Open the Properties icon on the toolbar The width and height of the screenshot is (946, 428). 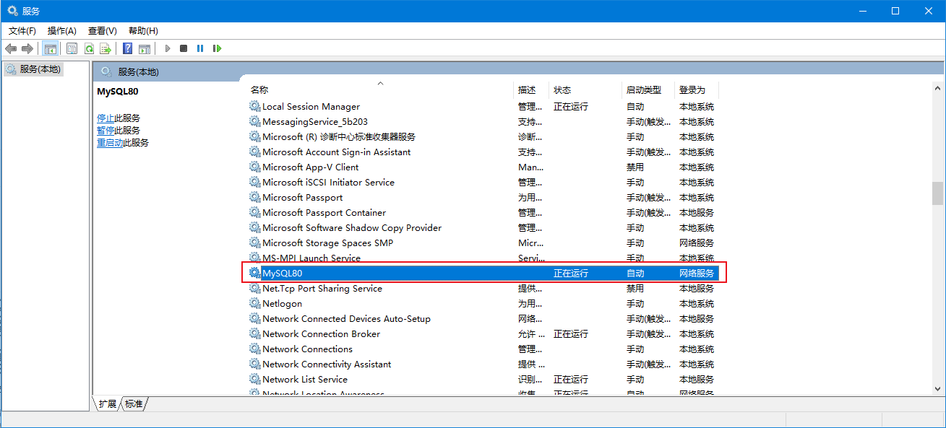coord(72,48)
